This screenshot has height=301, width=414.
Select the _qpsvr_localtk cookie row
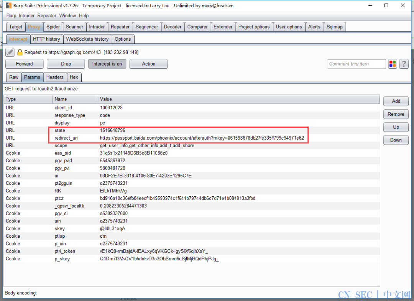192,206
